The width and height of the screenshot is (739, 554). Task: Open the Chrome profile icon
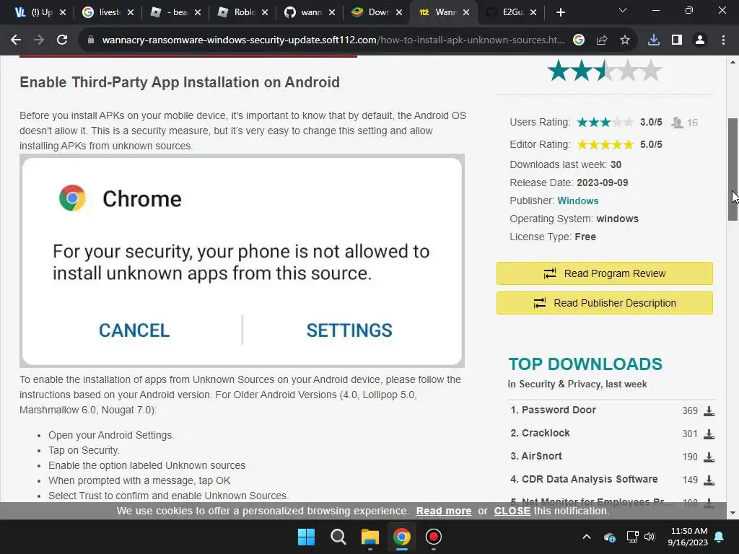[x=700, y=40]
